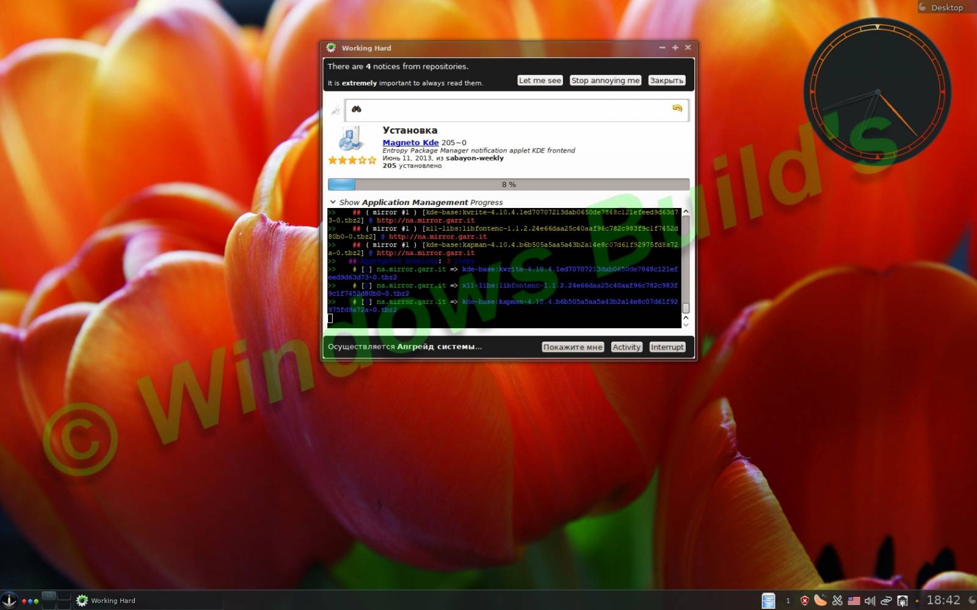Open Klipper clipboard scissors tray icon
Viewport: 977px width, 610px height.
[837, 601]
